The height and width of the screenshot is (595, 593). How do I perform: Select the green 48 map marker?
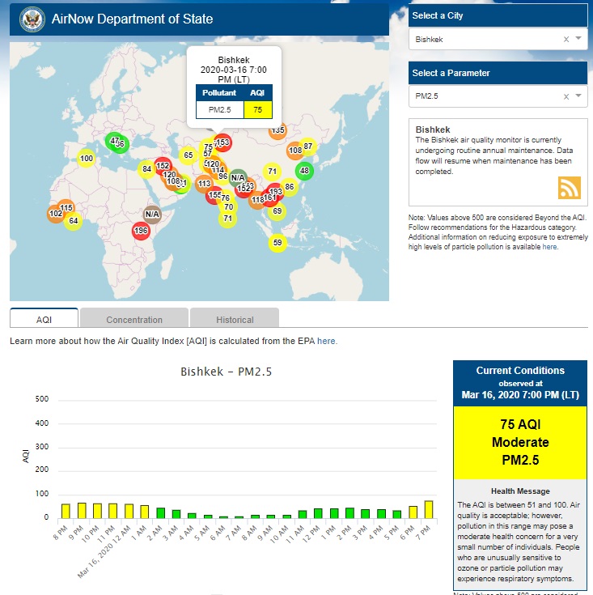[x=304, y=171]
